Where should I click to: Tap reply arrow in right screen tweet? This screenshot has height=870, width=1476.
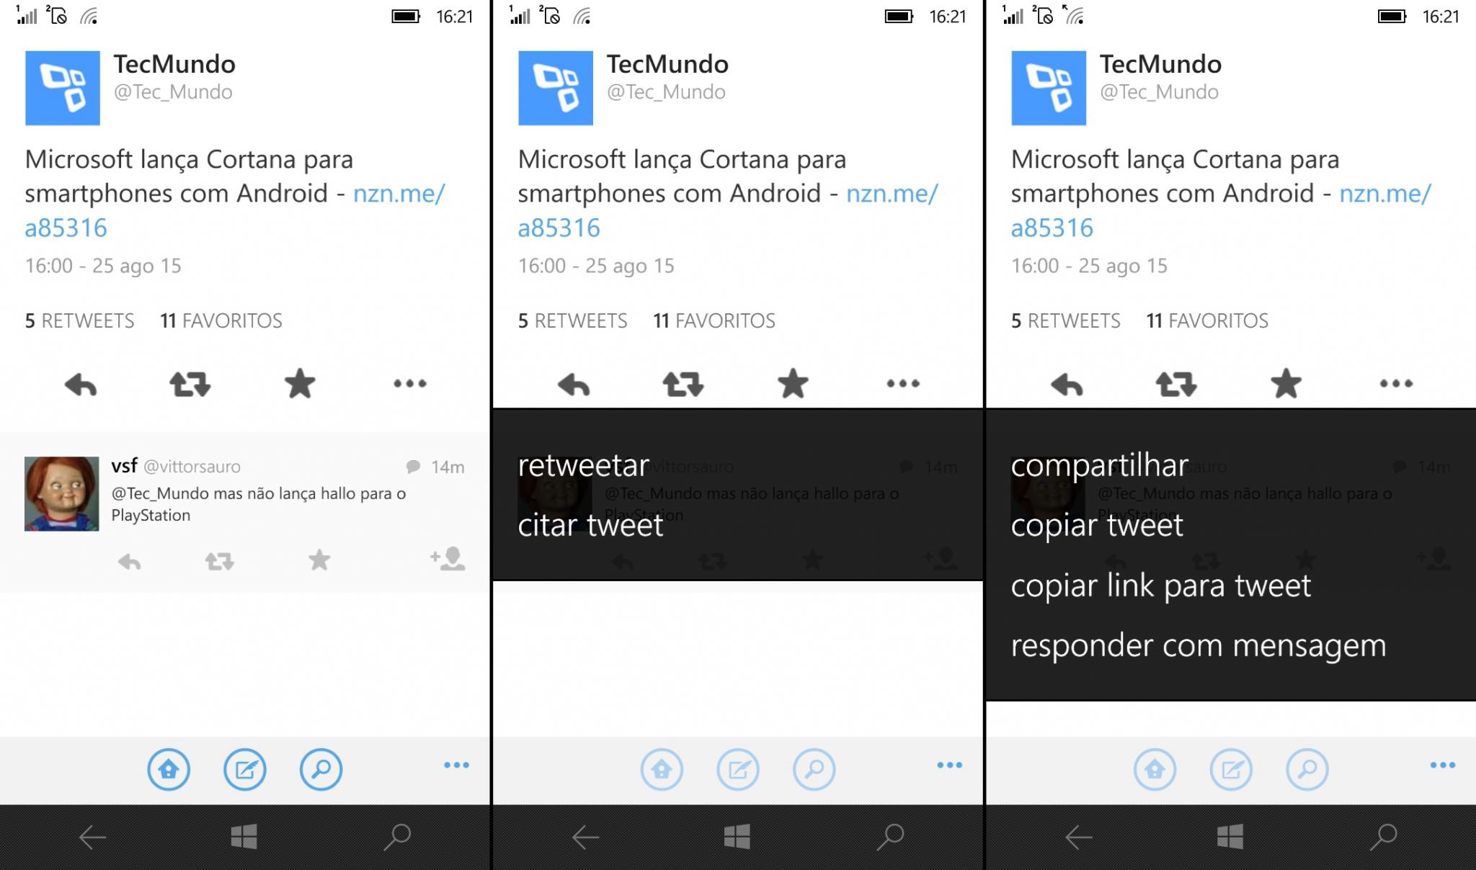click(1067, 385)
